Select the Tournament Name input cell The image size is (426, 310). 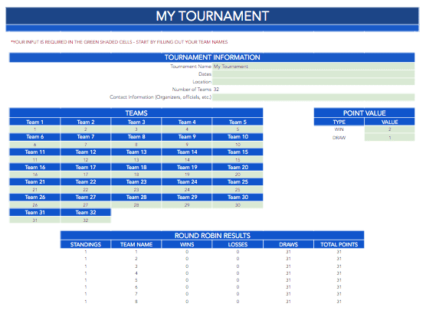pos(313,67)
